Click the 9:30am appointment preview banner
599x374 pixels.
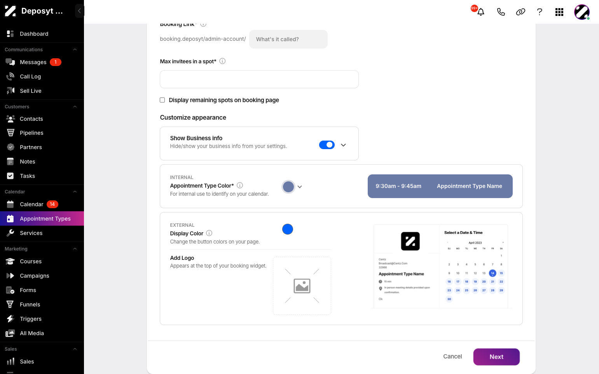pyautogui.click(x=440, y=186)
